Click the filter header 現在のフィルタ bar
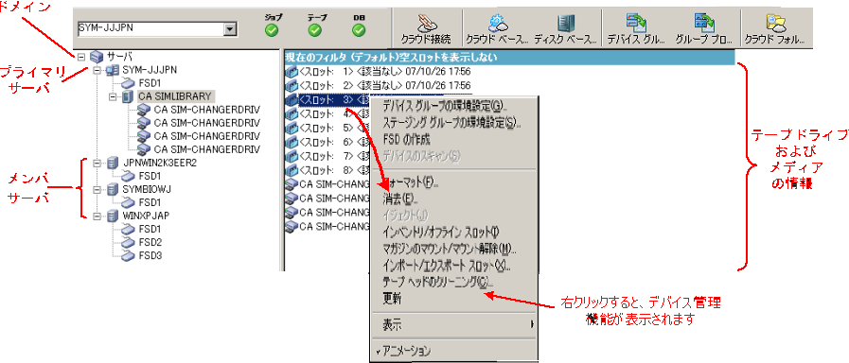Screen dimensions: 849x363 [x=509, y=57]
